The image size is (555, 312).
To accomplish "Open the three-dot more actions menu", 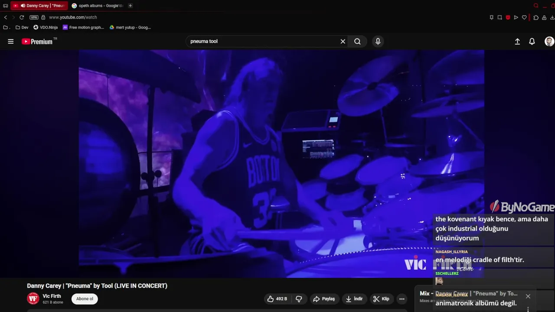I will [x=402, y=299].
